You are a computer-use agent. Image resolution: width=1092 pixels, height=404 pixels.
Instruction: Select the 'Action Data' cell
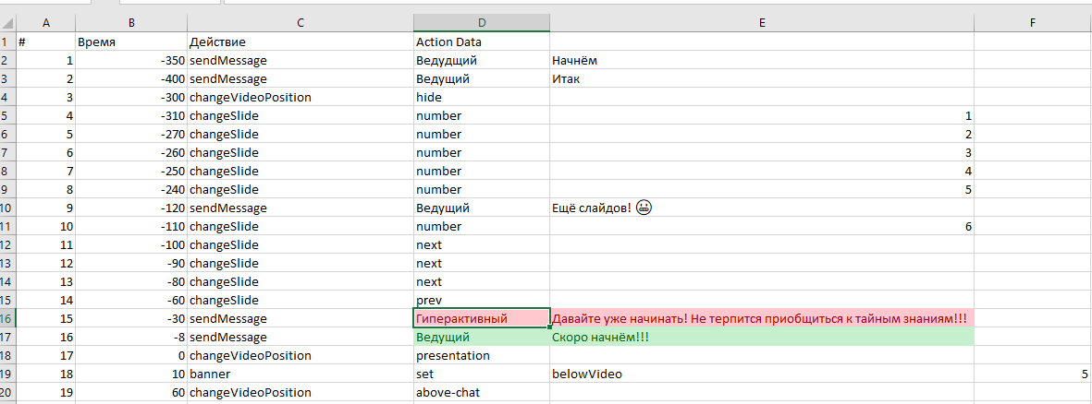(481, 42)
